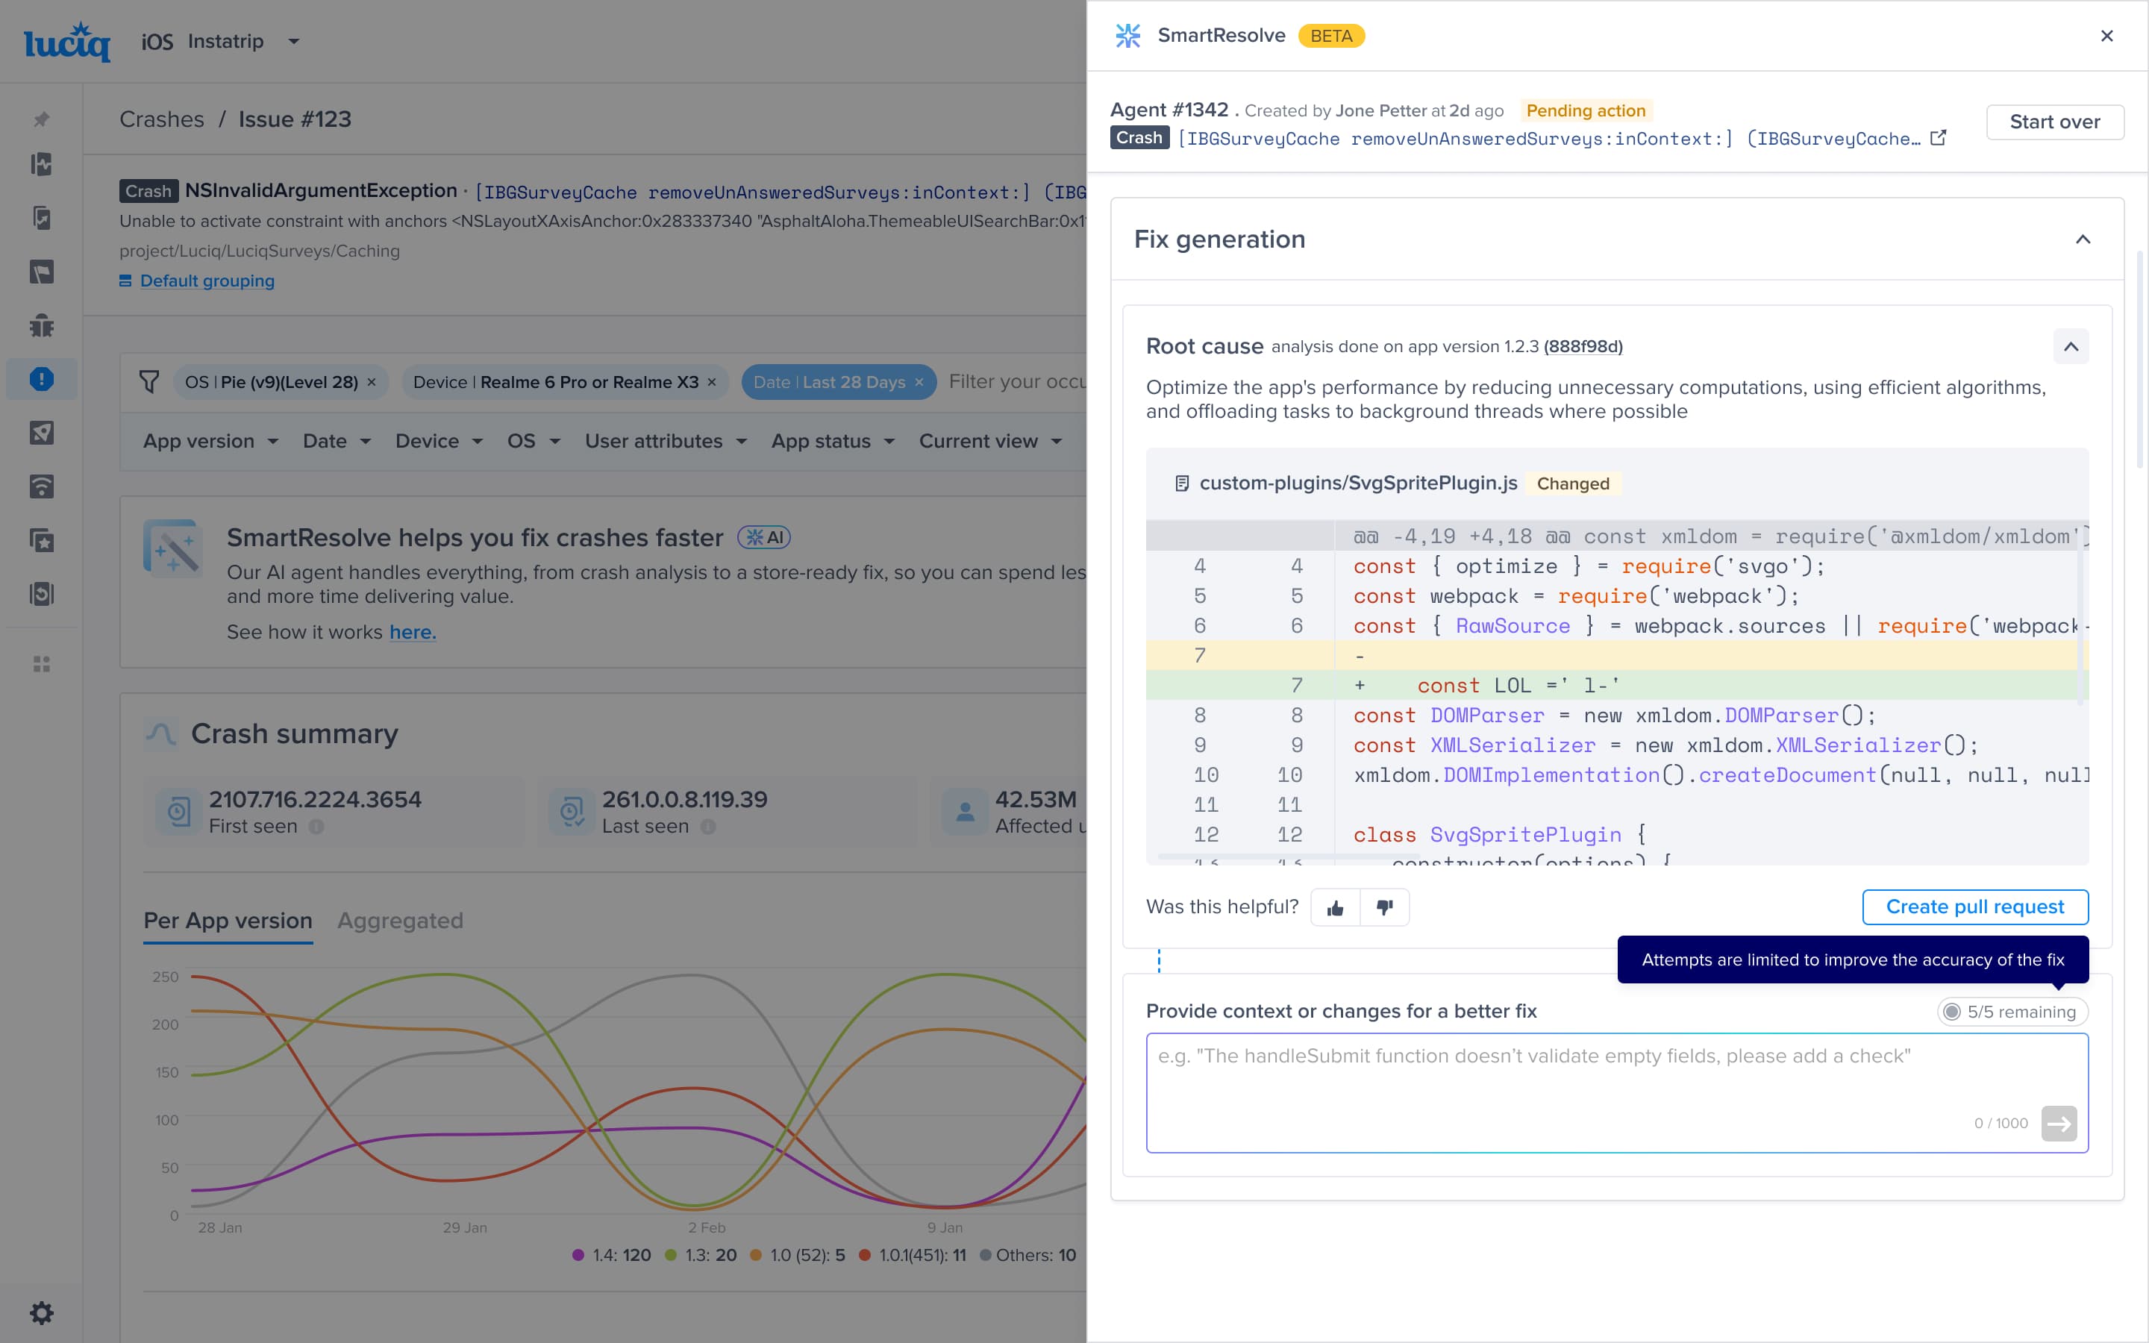The width and height of the screenshot is (2149, 1343).
Task: Open the pinned items sidebar icon
Action: (x=41, y=119)
